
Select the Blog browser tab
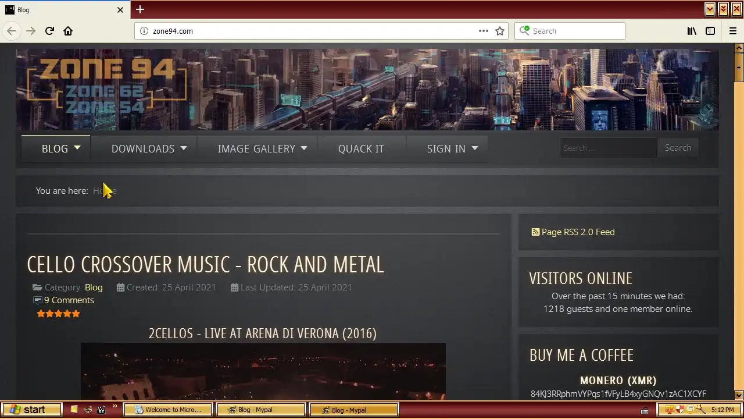coord(64,10)
